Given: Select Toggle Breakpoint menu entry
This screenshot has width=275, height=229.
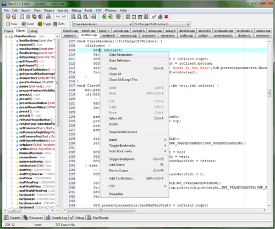Looking at the screenshot, I should pyautogui.click(x=135, y=159).
